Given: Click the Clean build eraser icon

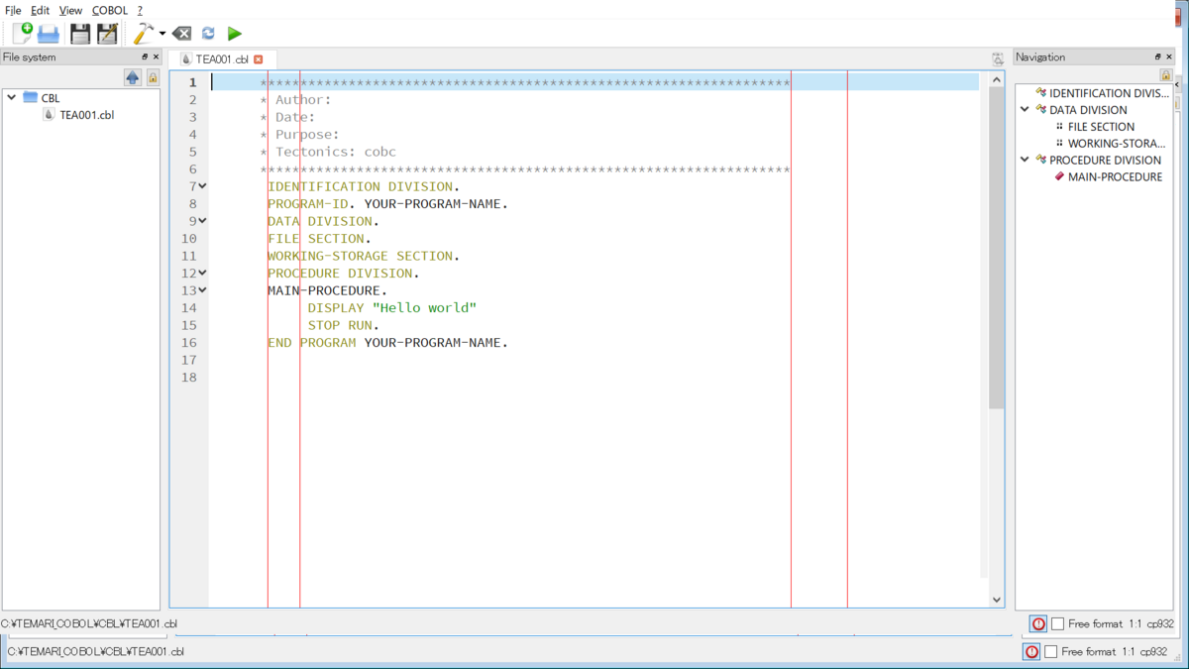Looking at the screenshot, I should [x=181, y=34].
